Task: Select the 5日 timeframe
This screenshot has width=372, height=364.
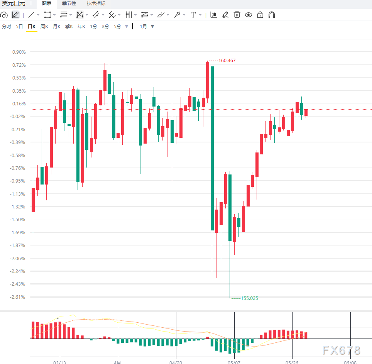Action: (x=19, y=27)
